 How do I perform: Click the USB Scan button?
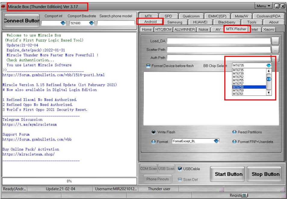[x=166, y=168]
